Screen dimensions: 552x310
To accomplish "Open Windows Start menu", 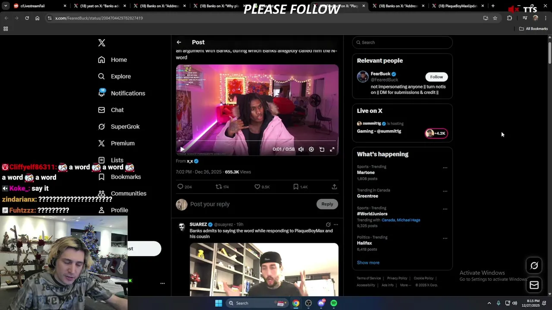I will (219, 303).
